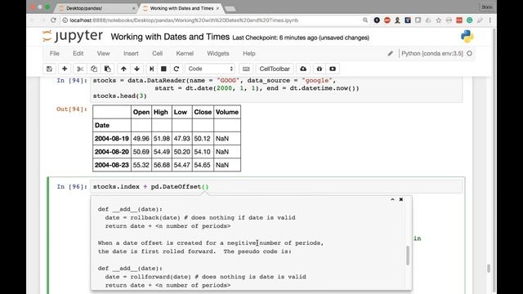Bookmark page with star icon
Viewport: 523px width, 294px height.
pos(438,20)
